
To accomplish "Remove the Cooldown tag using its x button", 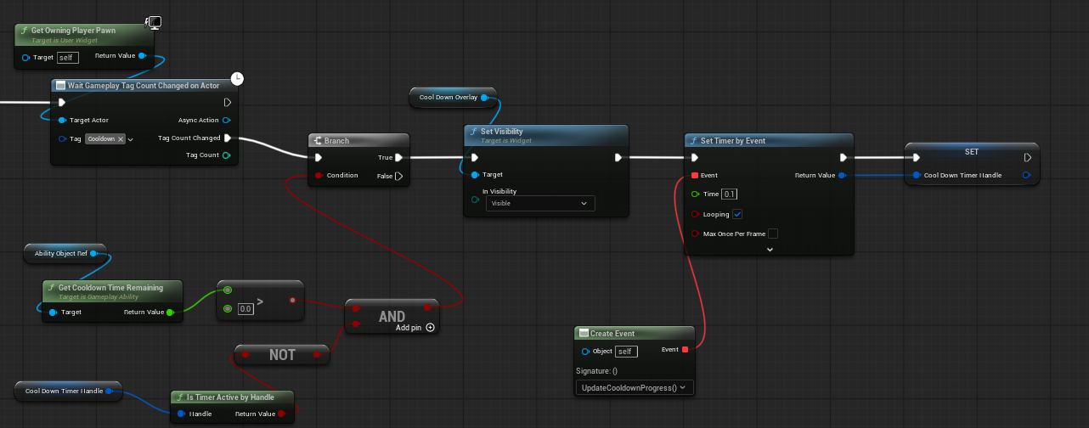I will point(120,138).
